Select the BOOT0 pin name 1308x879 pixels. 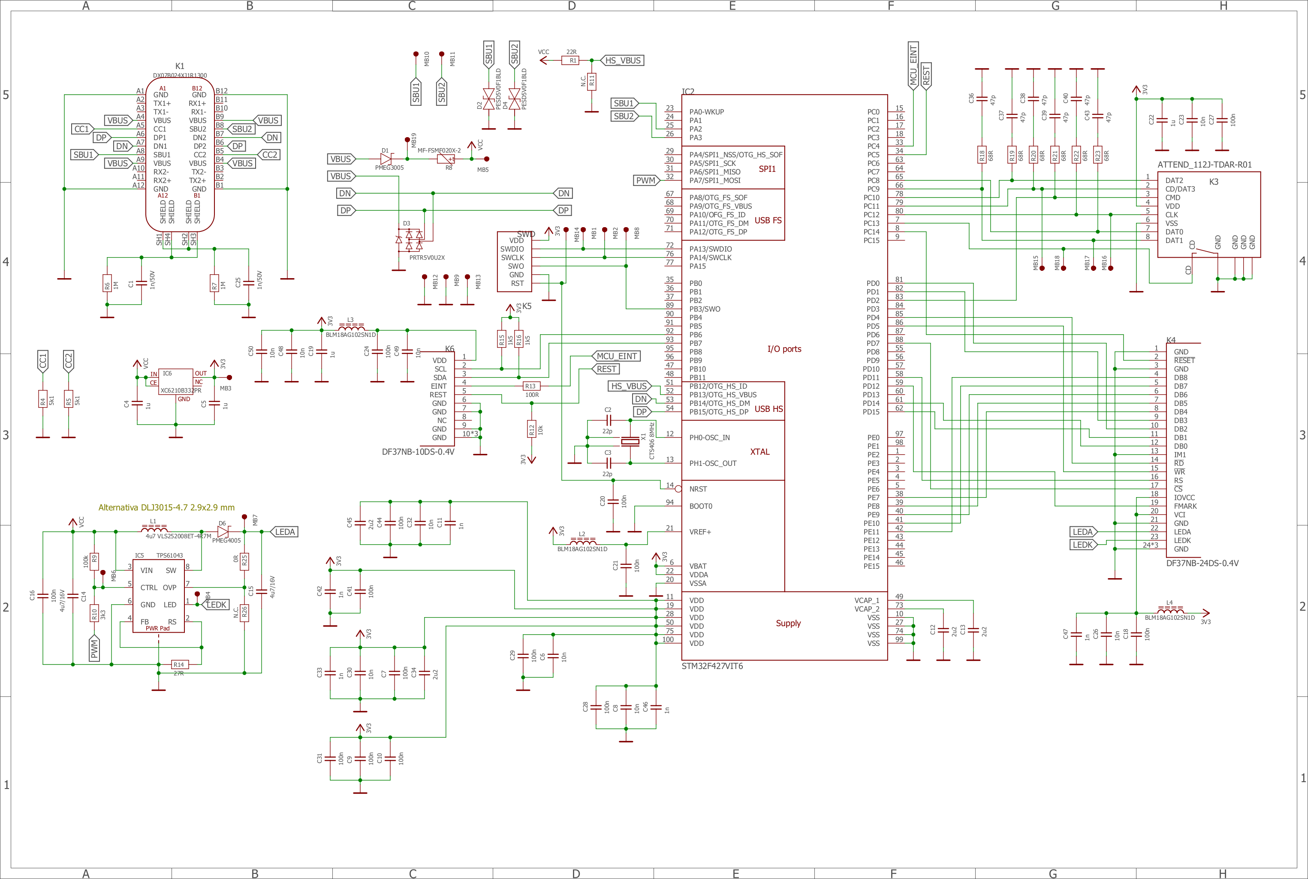(701, 506)
